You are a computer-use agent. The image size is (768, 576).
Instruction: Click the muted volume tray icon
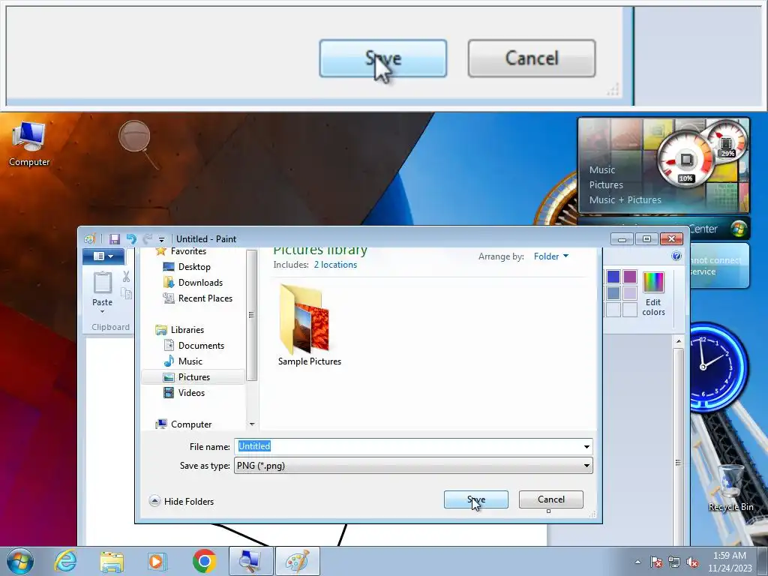[x=692, y=562]
